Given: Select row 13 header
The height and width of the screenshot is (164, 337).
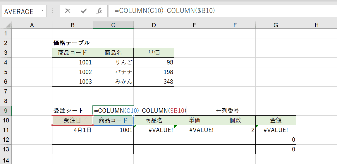Looking at the screenshot, I should [x=6, y=149].
